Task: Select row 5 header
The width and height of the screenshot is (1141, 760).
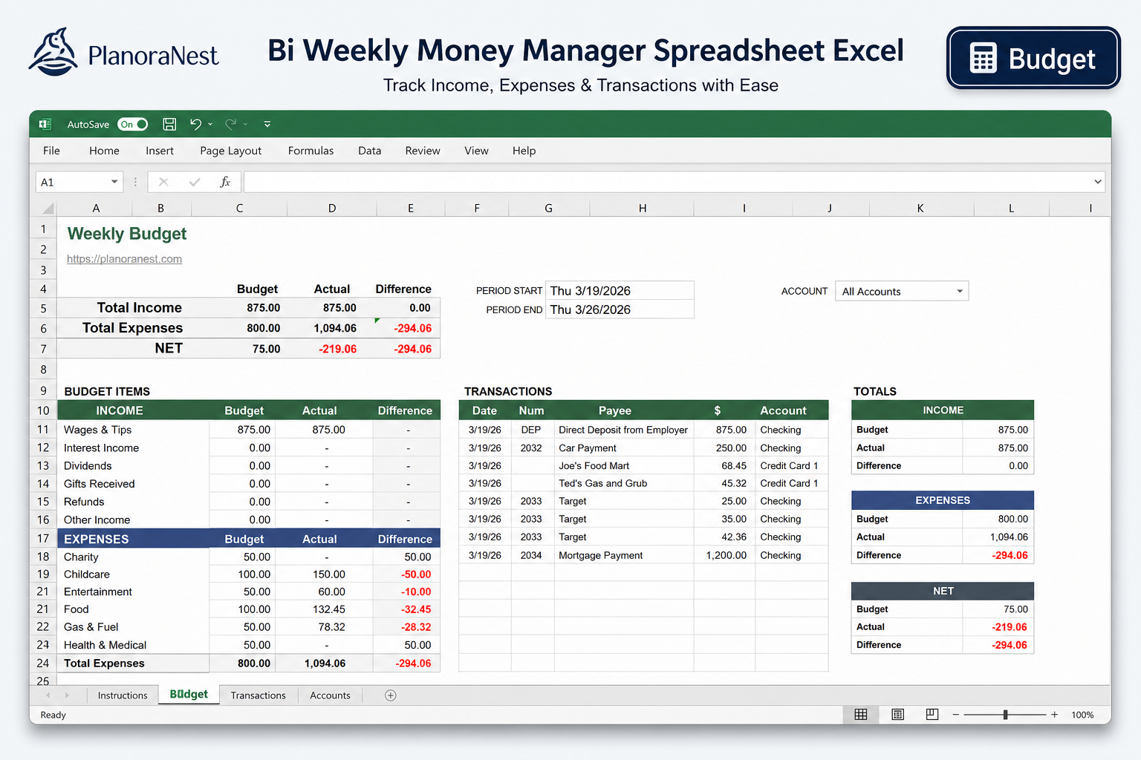Action: [x=43, y=308]
